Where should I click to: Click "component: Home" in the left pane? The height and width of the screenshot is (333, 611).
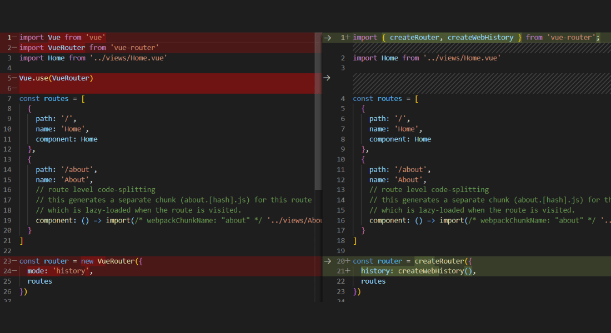click(67, 139)
